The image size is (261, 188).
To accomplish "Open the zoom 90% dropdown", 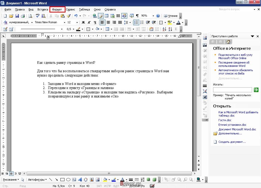I will (153, 16).
